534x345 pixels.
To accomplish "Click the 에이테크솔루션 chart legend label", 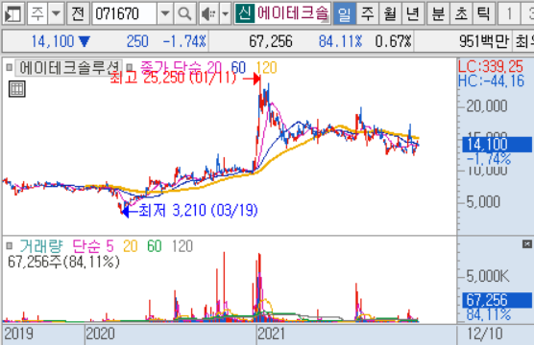I will point(69,67).
